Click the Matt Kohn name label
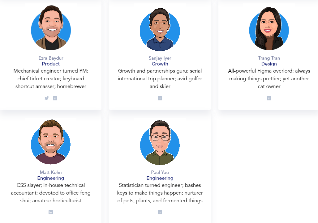 point(51,172)
